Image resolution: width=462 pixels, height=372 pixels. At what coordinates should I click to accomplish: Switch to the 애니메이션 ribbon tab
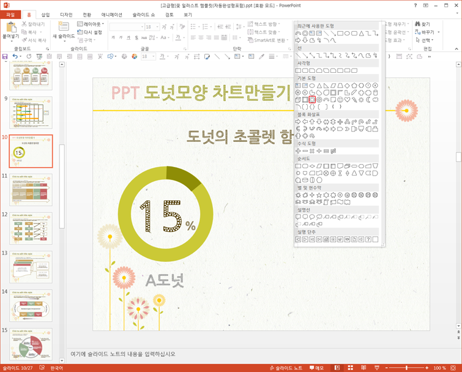click(x=111, y=15)
